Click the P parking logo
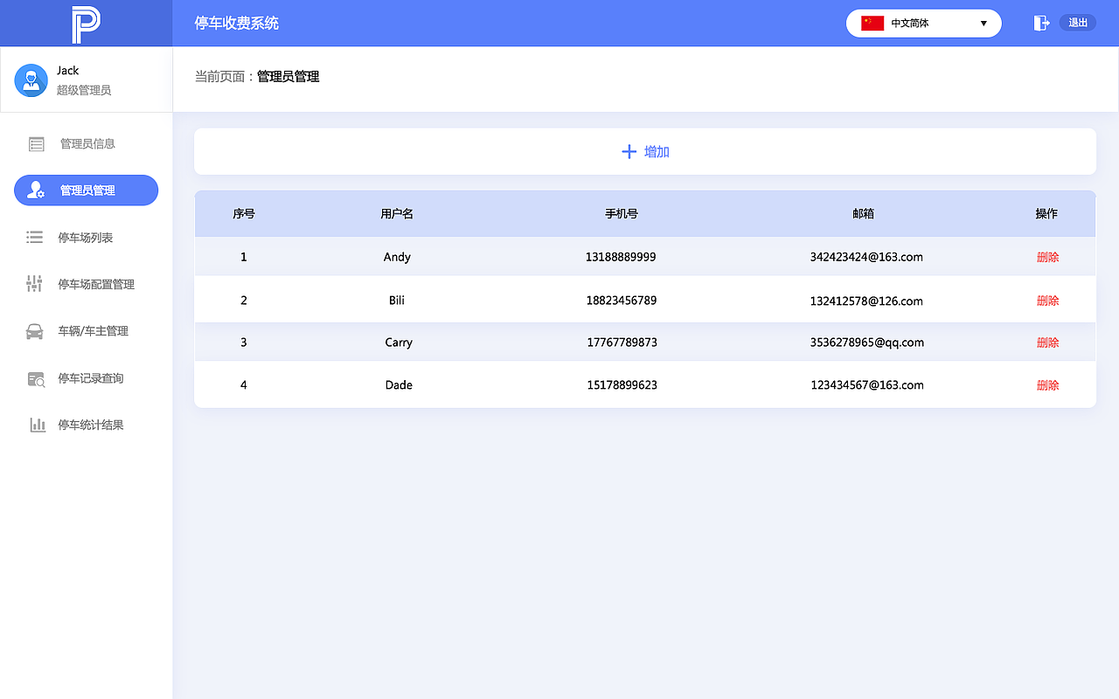 (x=87, y=24)
